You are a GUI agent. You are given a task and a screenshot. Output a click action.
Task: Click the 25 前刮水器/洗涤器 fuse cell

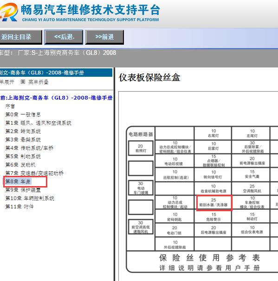pos(214,203)
